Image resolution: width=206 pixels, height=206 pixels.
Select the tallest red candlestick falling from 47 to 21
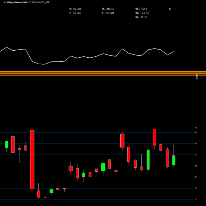tap(32, 159)
